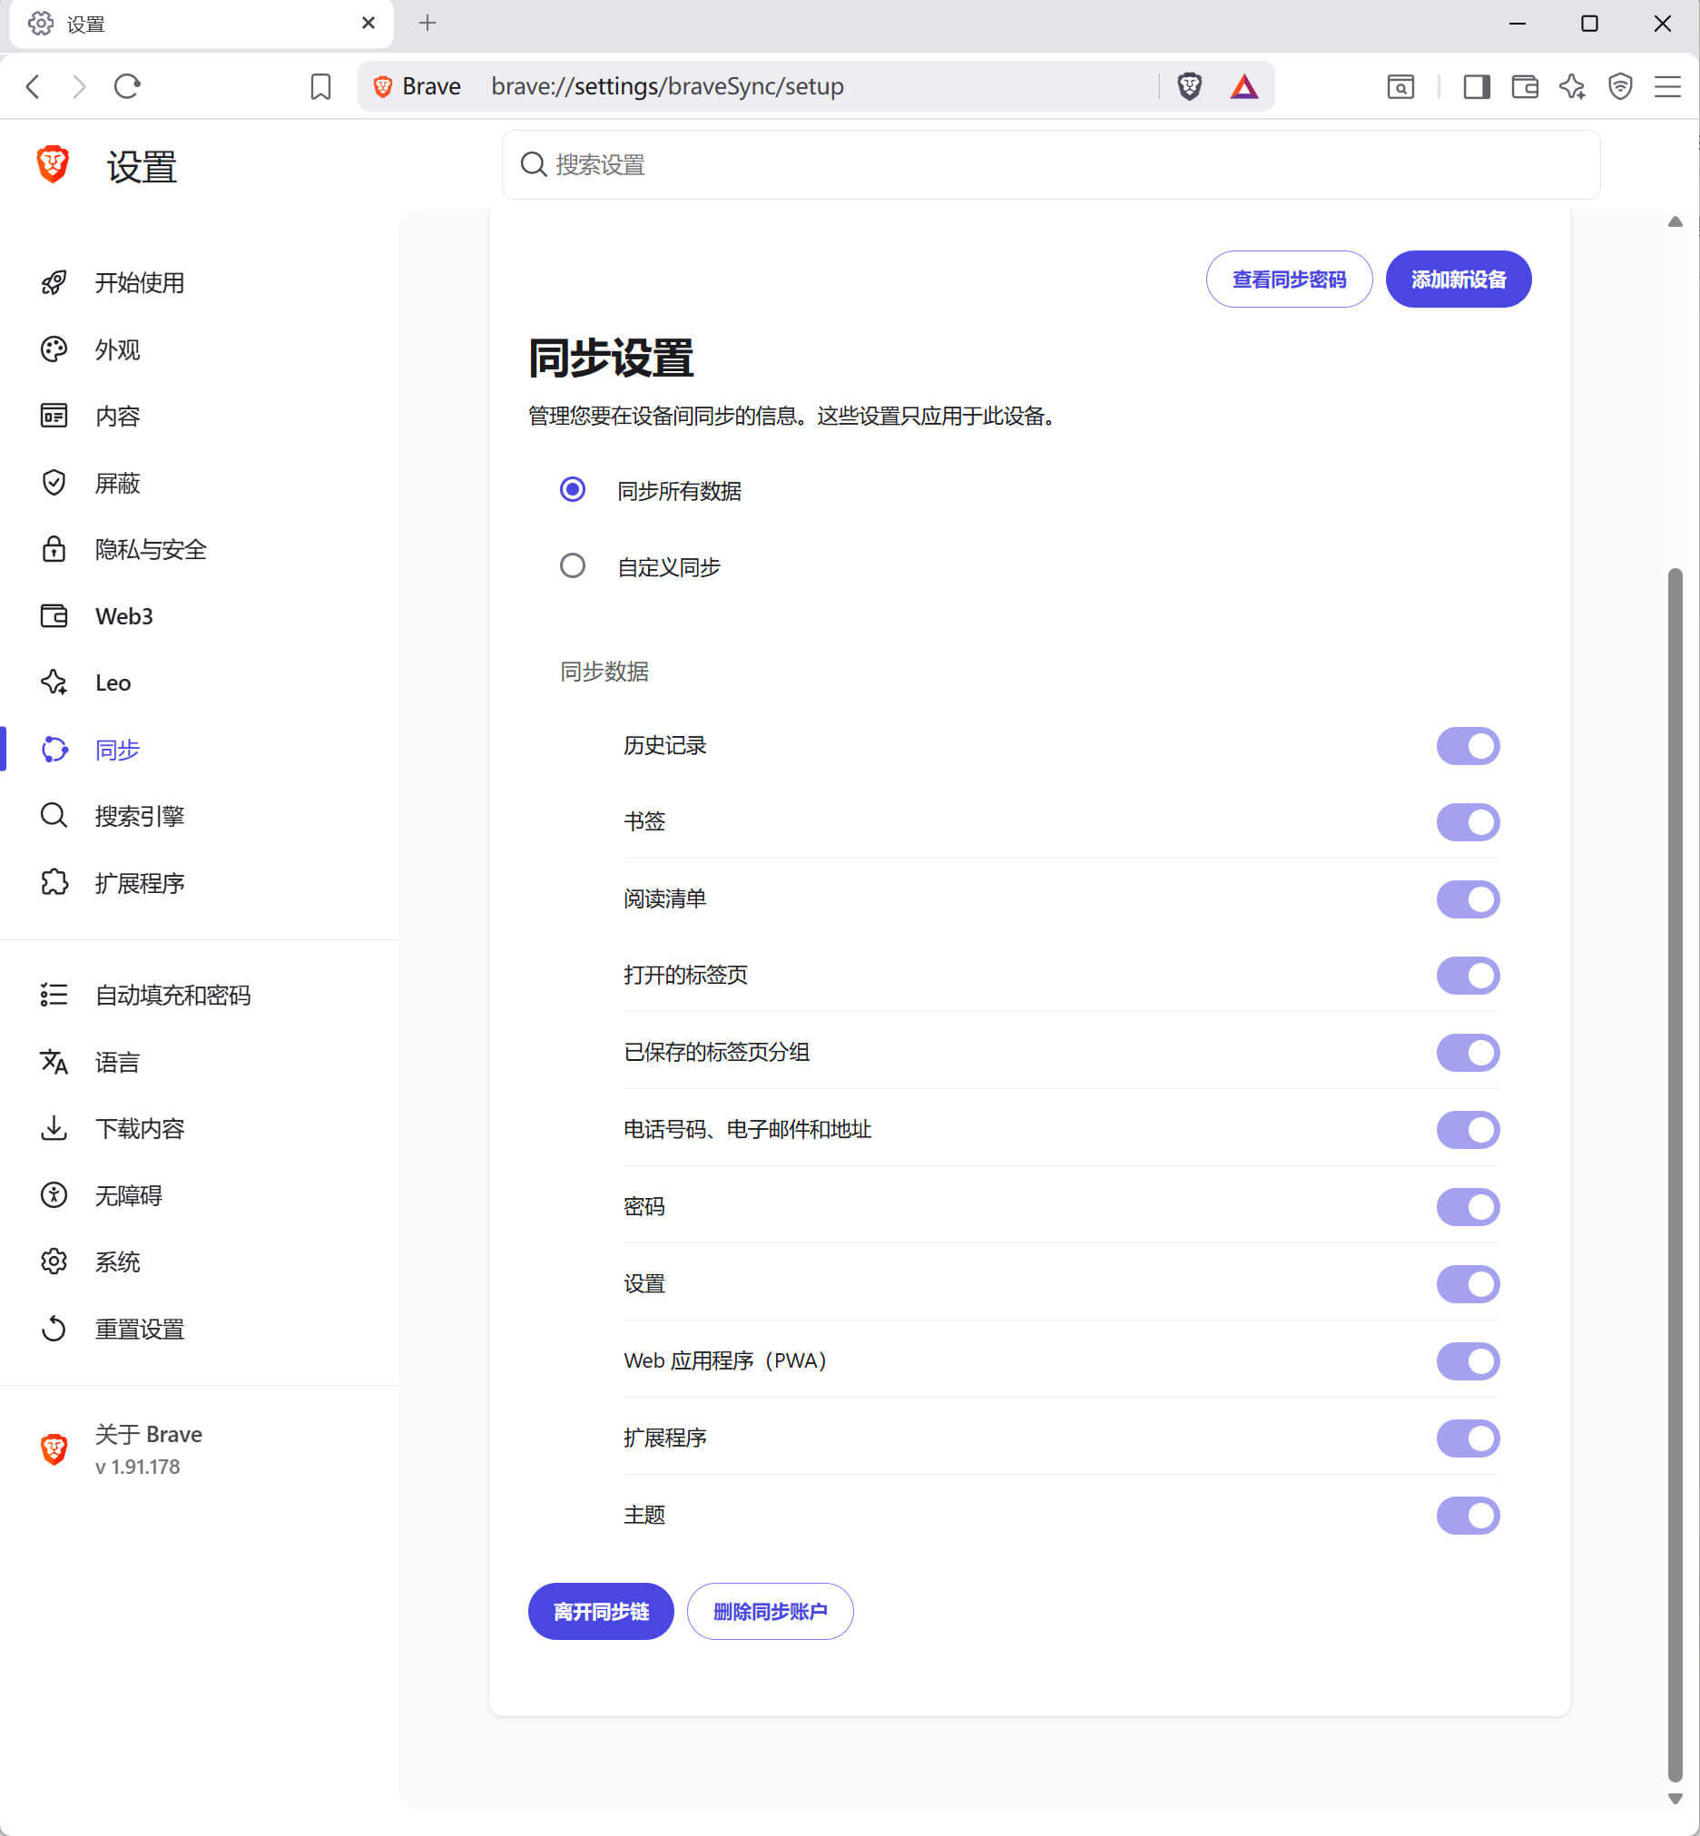
Task: Open the main hamburger menu
Action: pos(1667,86)
